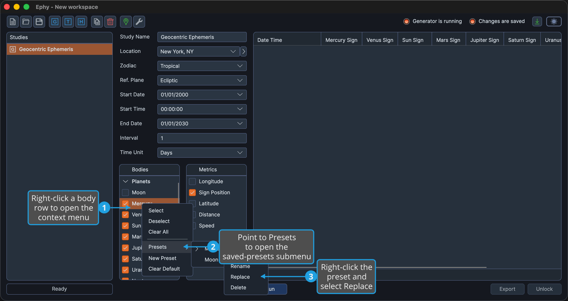
Task: Click the Bodies panel header
Action: [149, 170]
